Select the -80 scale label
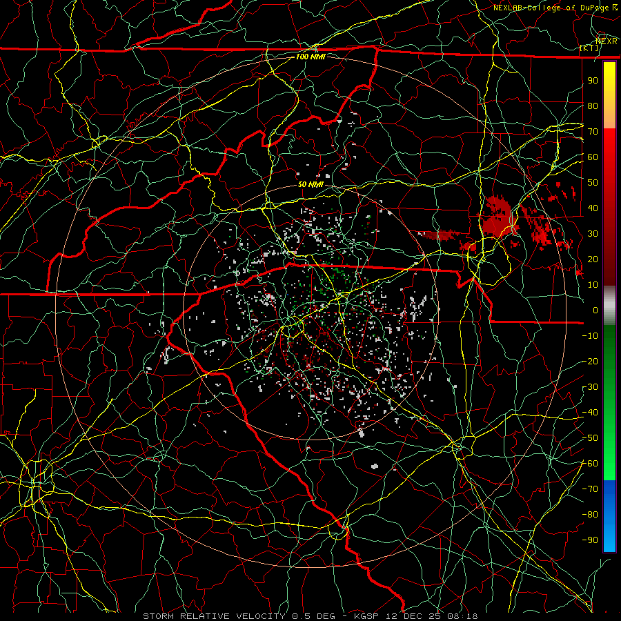The image size is (621, 621). coord(590,515)
